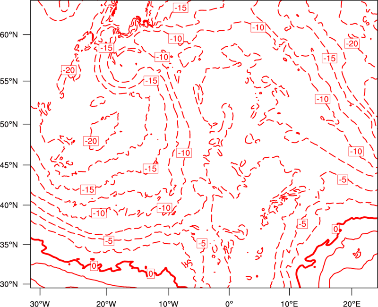Click the 30°N latitude axis label

coord(9,284)
